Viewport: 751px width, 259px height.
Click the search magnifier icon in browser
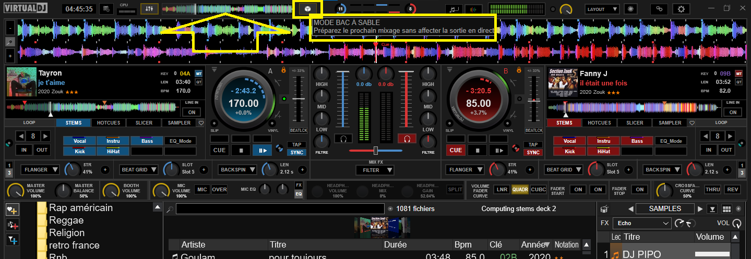tap(170, 209)
